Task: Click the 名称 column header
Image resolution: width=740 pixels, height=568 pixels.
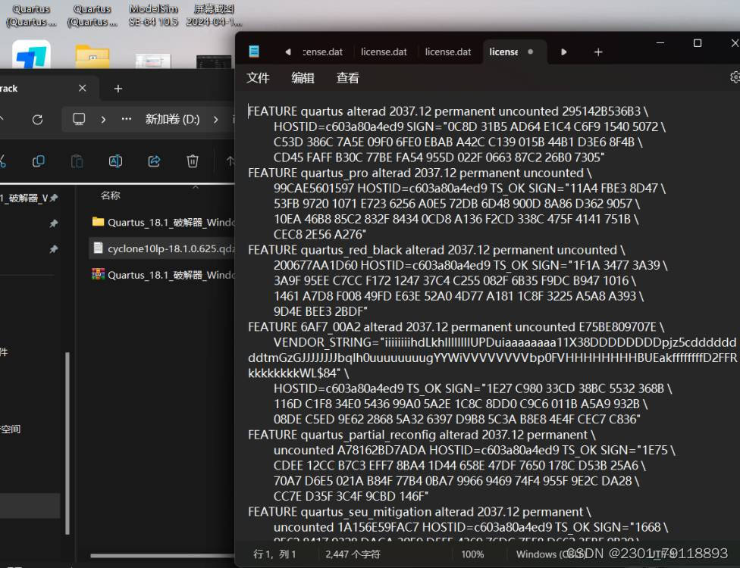Action: [111, 195]
